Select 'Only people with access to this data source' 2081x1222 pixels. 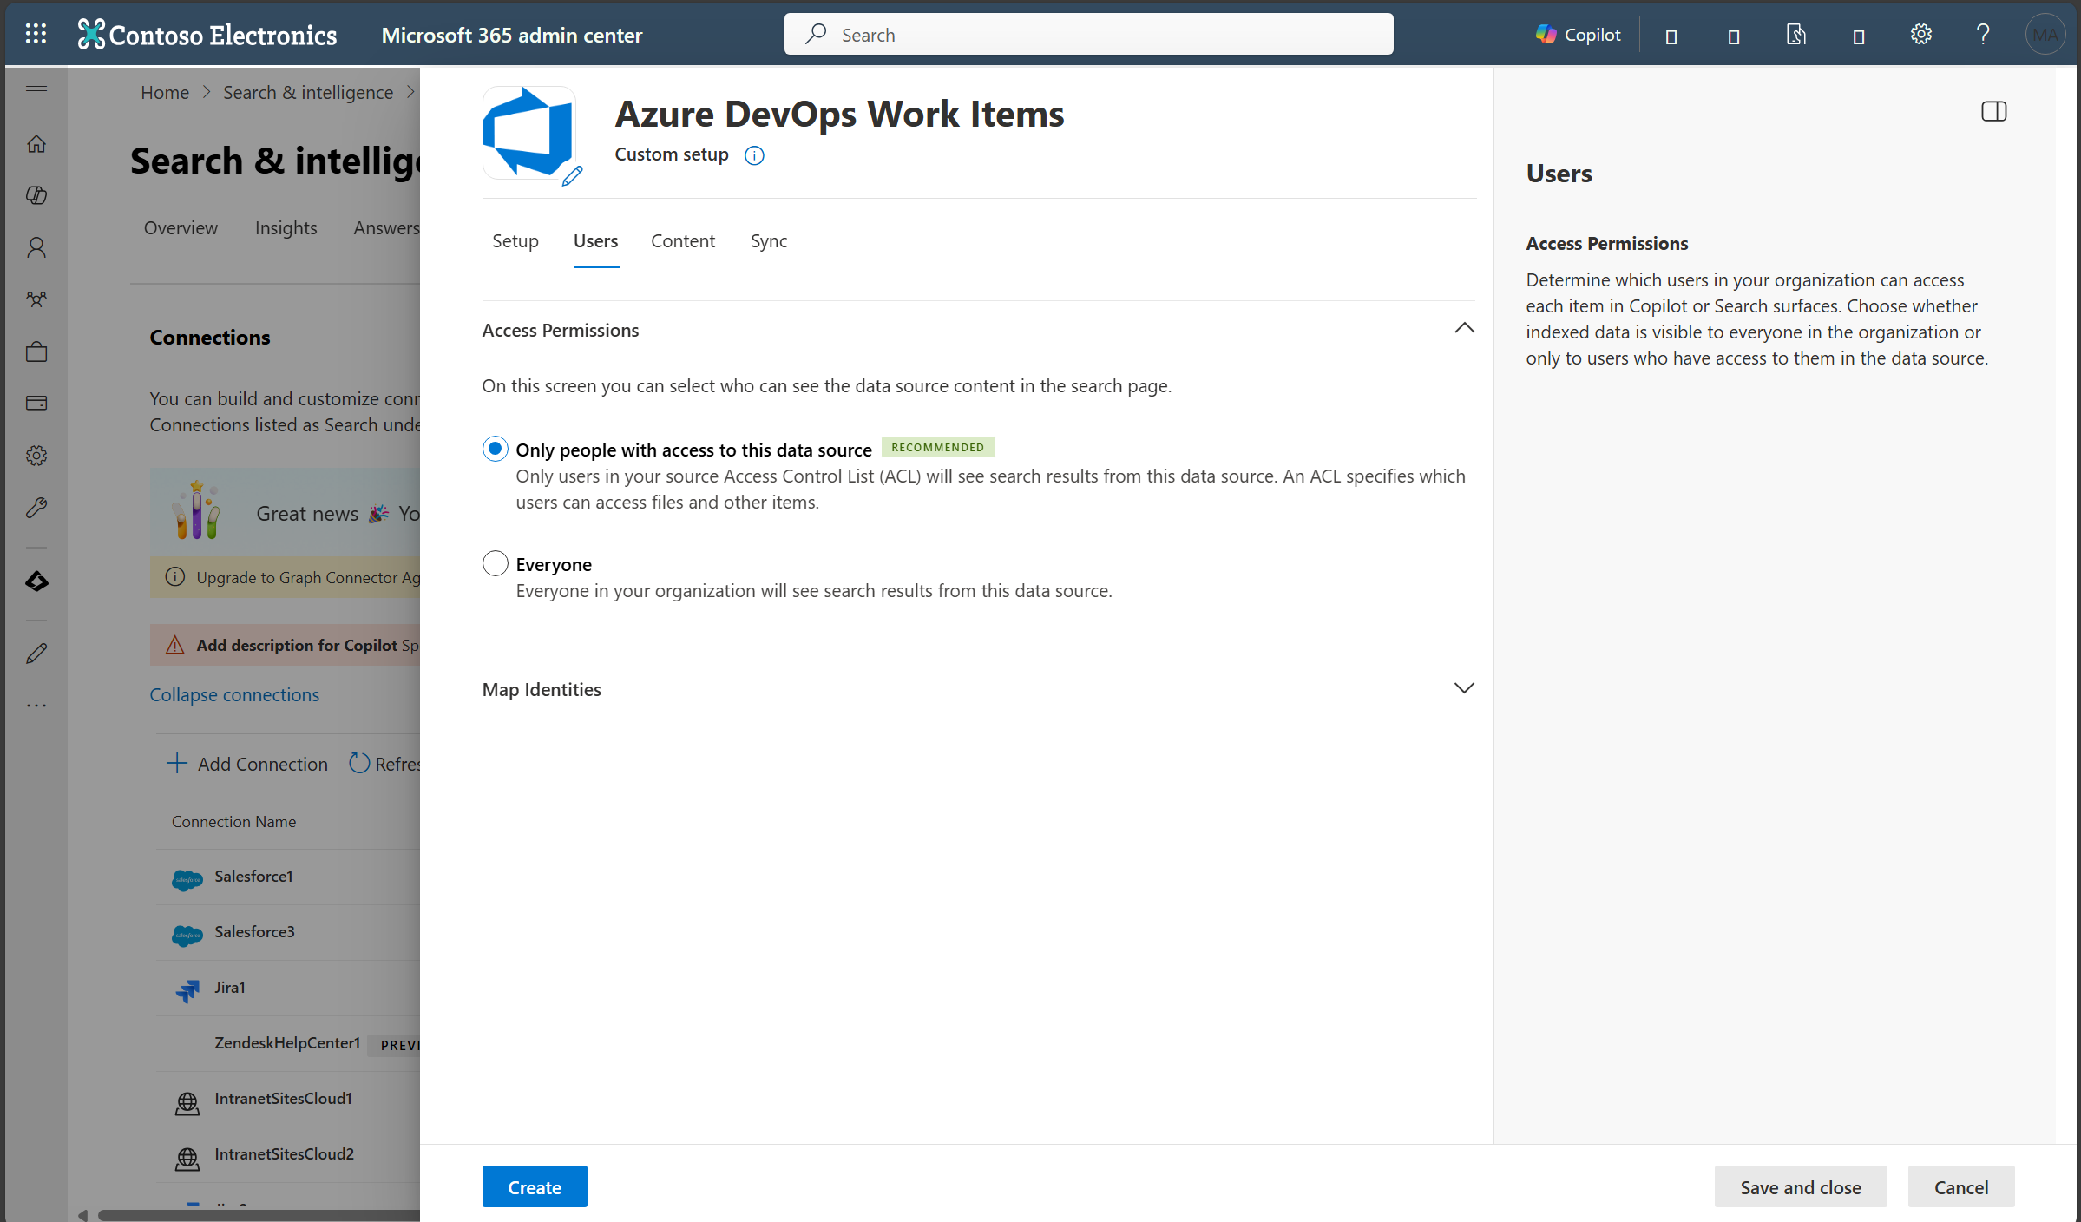click(x=495, y=449)
